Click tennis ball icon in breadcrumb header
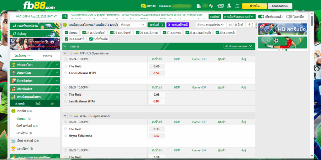This screenshot has height=160, width=321. (x=65, y=25)
